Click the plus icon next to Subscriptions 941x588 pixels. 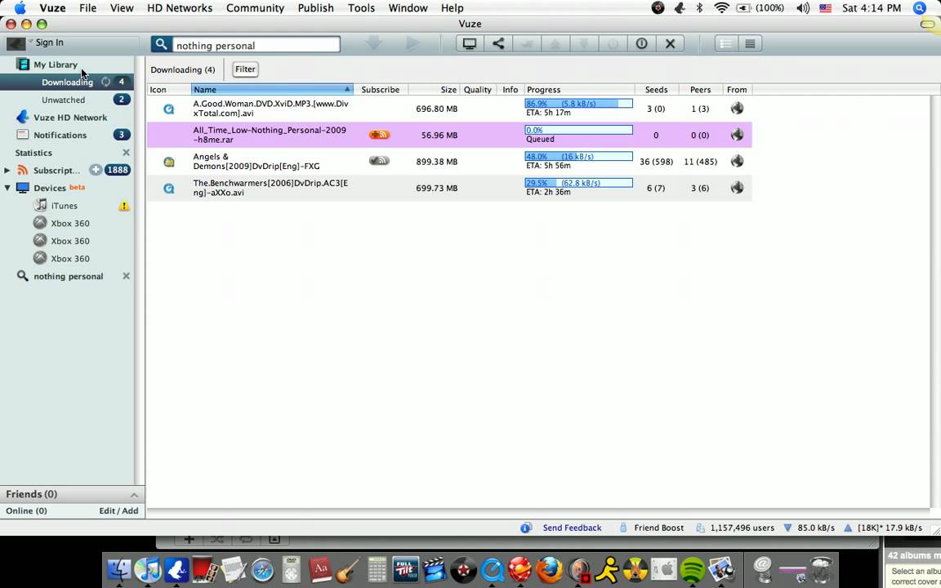click(96, 170)
